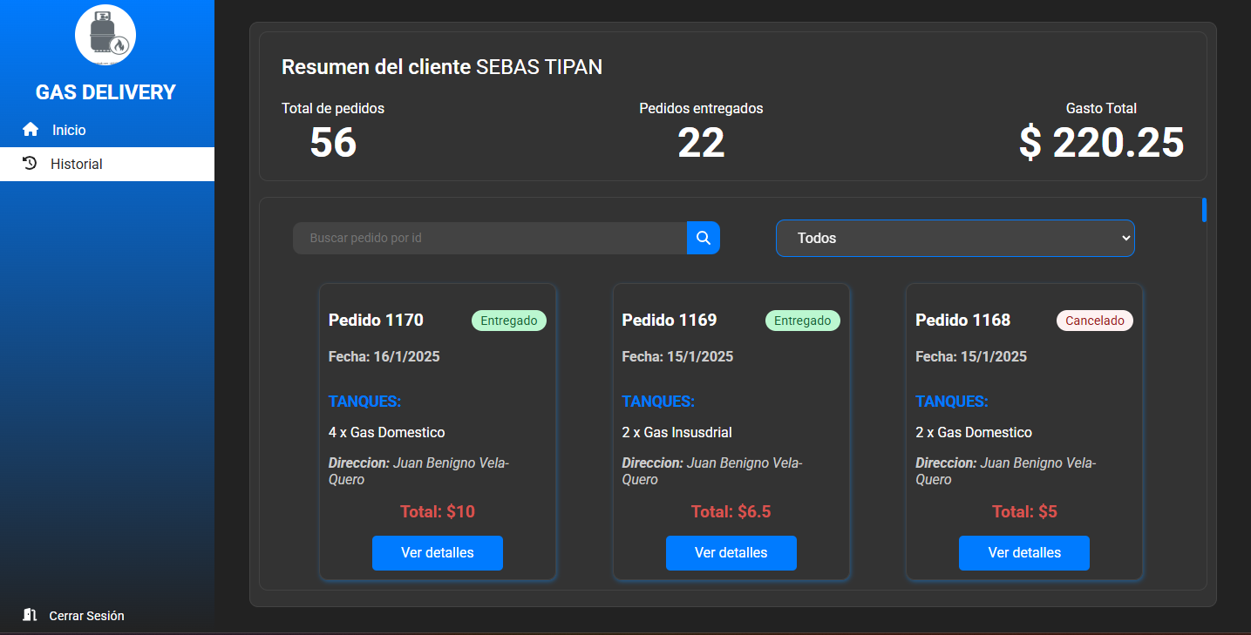The width and height of the screenshot is (1251, 635).
Task: Click the history clock icon in sidebar
Action: tap(30, 163)
